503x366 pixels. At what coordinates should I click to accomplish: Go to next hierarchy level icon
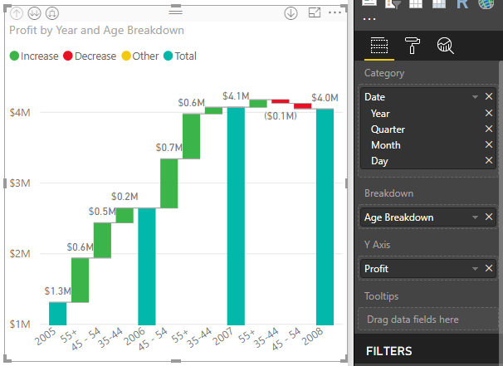(34, 13)
